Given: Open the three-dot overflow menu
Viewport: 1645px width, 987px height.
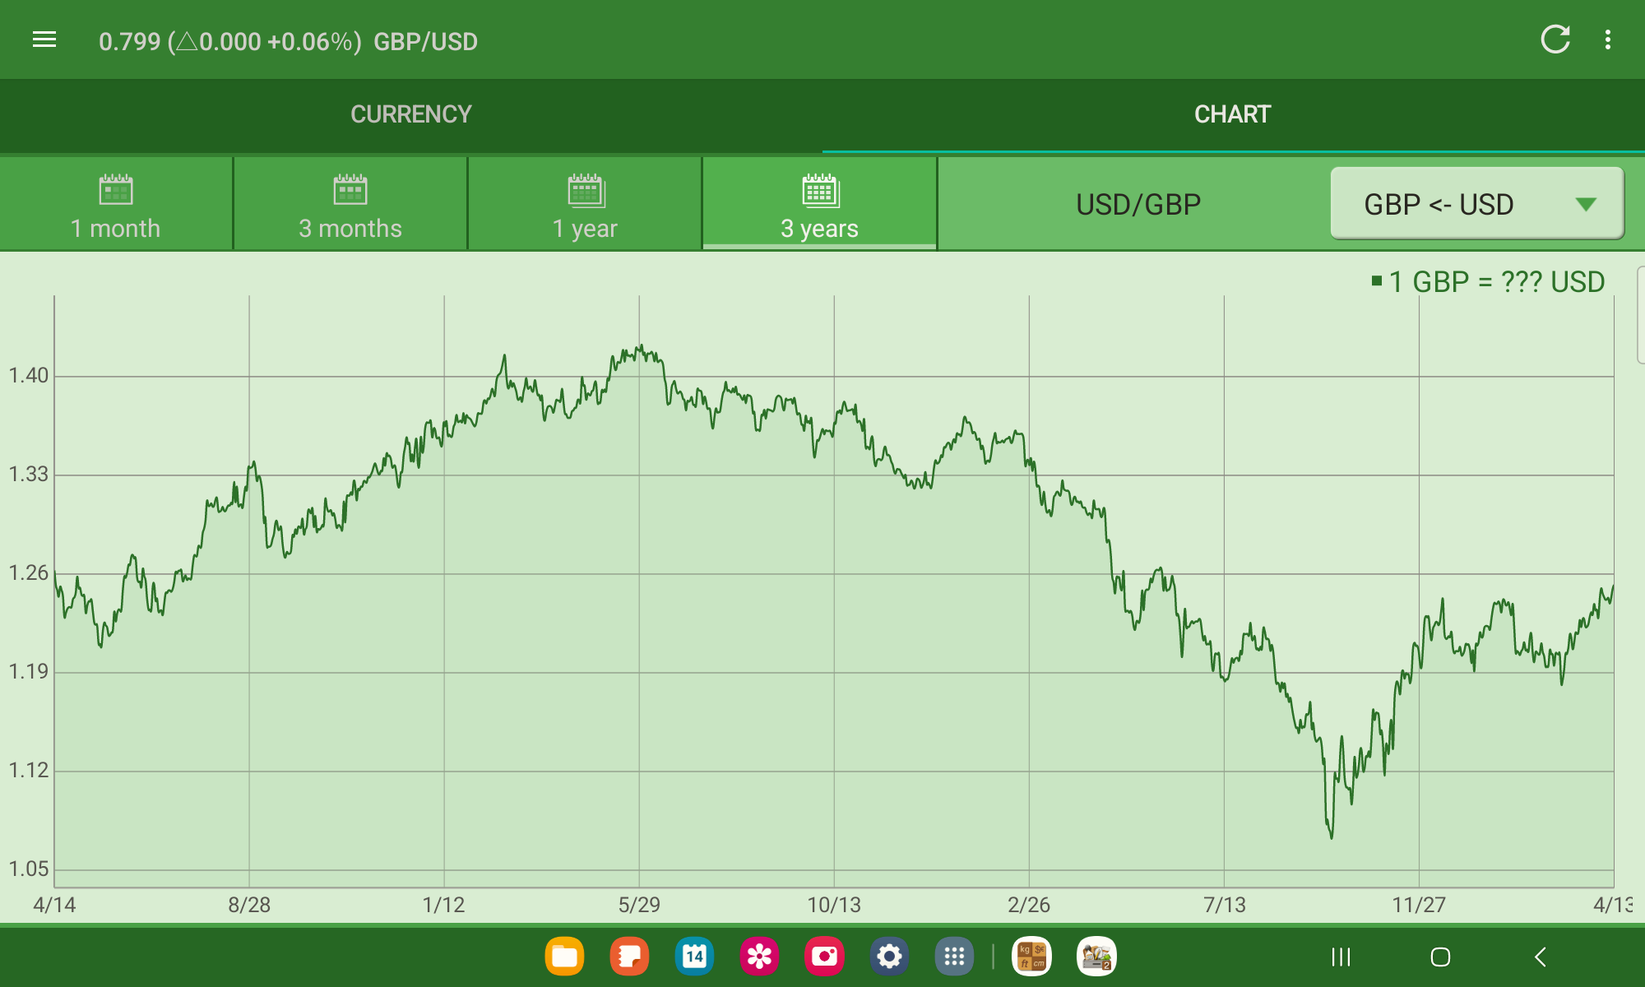Looking at the screenshot, I should coord(1607,39).
